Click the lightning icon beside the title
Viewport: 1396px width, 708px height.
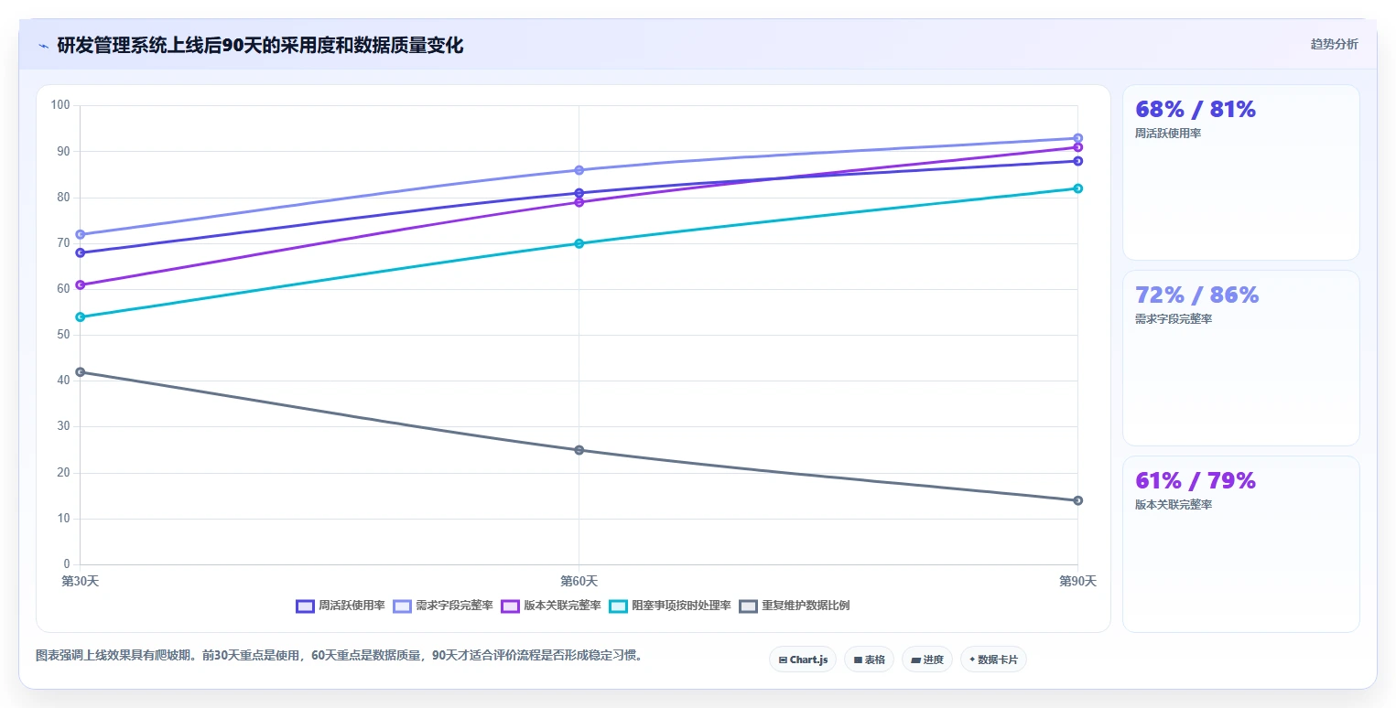click(x=43, y=46)
